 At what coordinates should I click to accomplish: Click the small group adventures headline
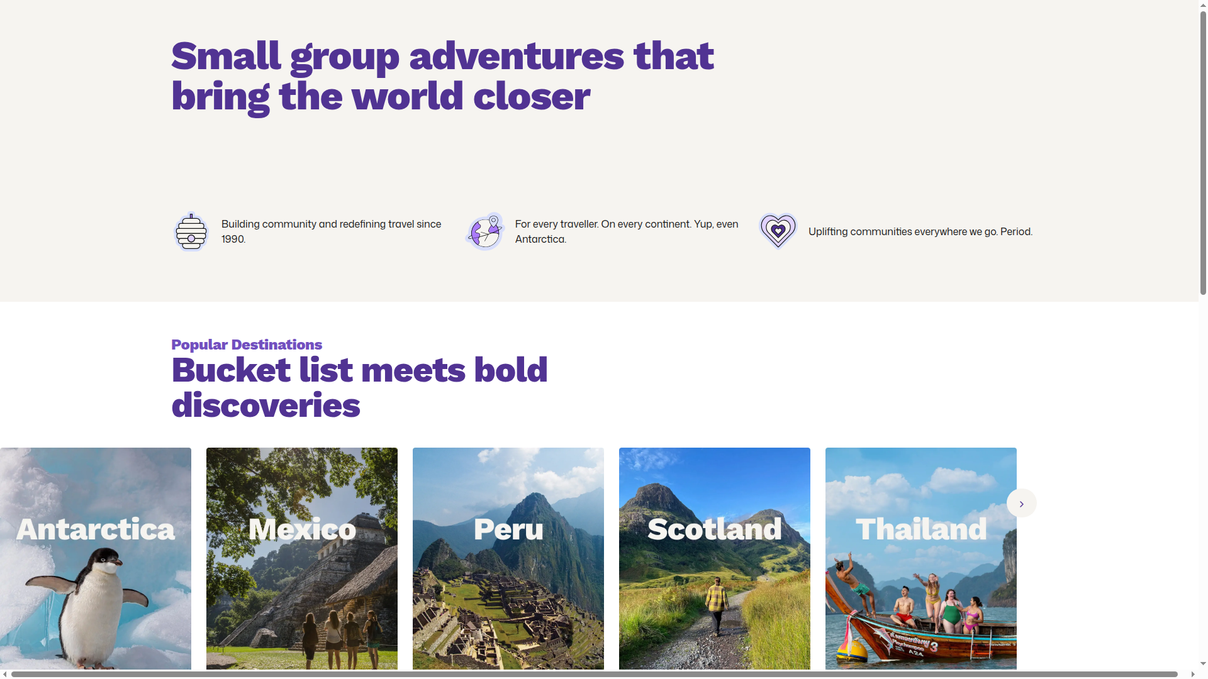[x=442, y=75]
